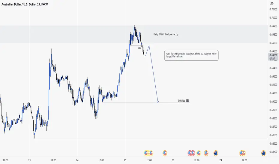
Task: Click the current price label 0.69556
Action: click(273, 55)
